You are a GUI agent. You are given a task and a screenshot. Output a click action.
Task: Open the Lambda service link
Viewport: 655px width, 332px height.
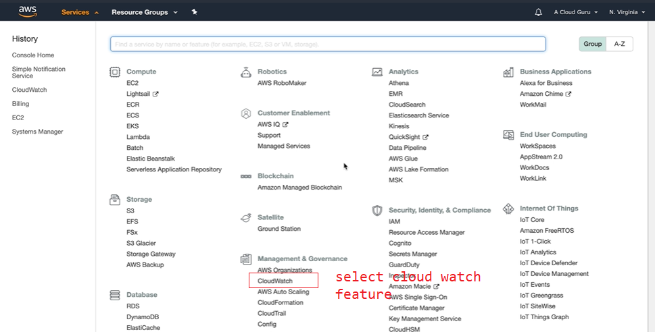pos(138,137)
